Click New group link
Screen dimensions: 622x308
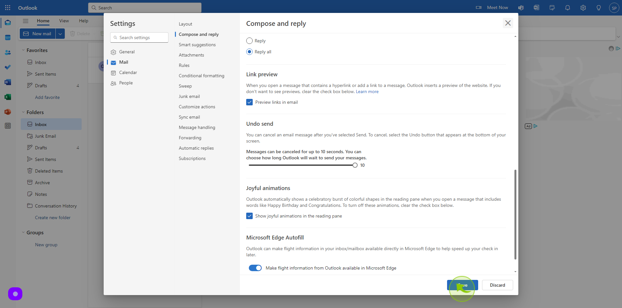click(x=46, y=245)
